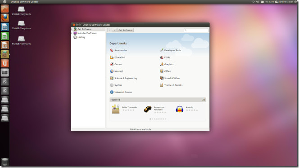Open the Armagetron Advanced featured title

click(x=159, y=108)
